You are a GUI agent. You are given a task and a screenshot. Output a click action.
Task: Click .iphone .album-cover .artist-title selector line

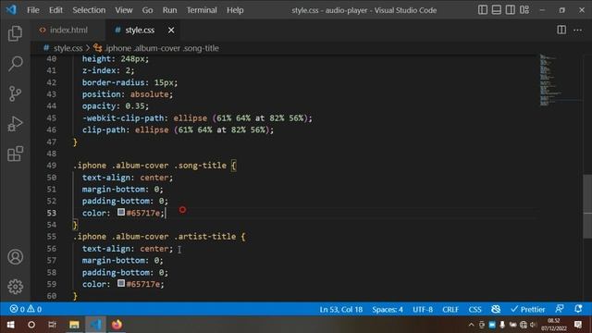click(159, 237)
